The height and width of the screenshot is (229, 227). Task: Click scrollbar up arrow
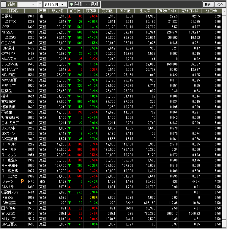point(224,11)
